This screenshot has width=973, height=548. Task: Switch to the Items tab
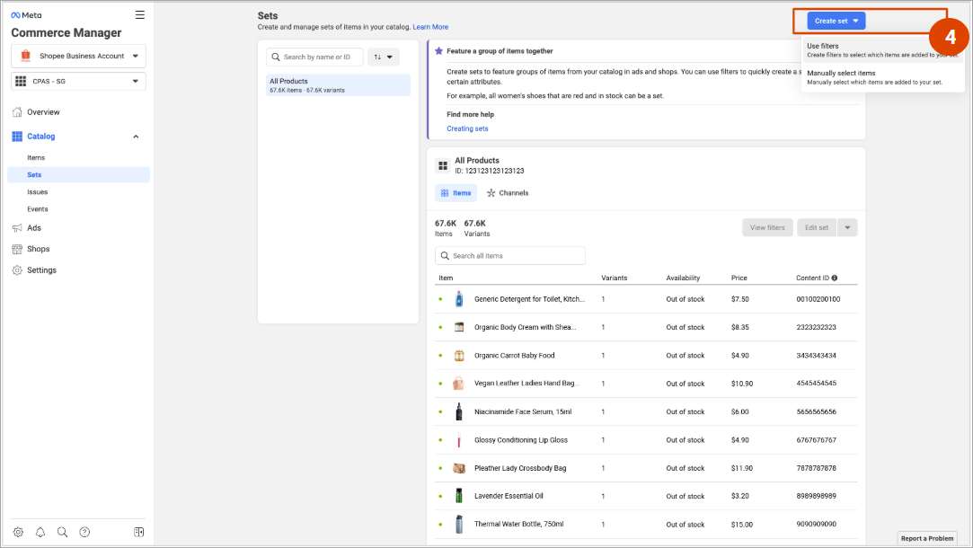[456, 193]
